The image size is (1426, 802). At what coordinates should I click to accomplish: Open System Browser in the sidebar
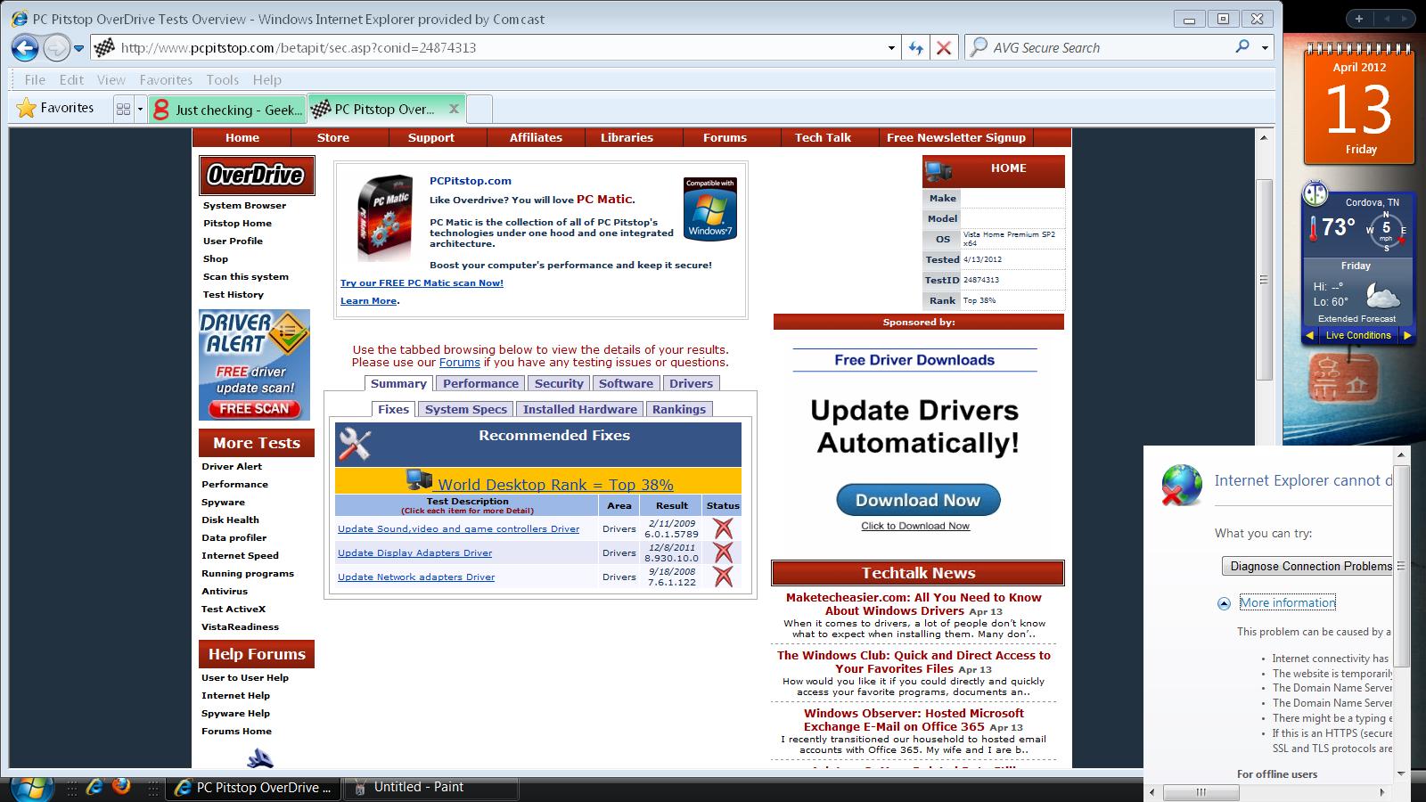[x=244, y=205]
